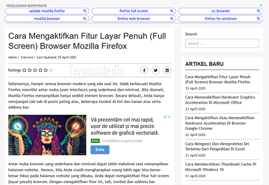Open the 'mozilla browser' sponsored search

pos(47,19)
